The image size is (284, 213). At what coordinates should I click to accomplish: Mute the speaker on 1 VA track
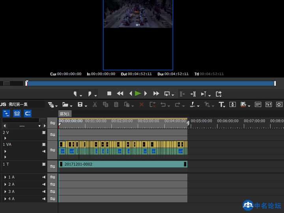pos(44,151)
